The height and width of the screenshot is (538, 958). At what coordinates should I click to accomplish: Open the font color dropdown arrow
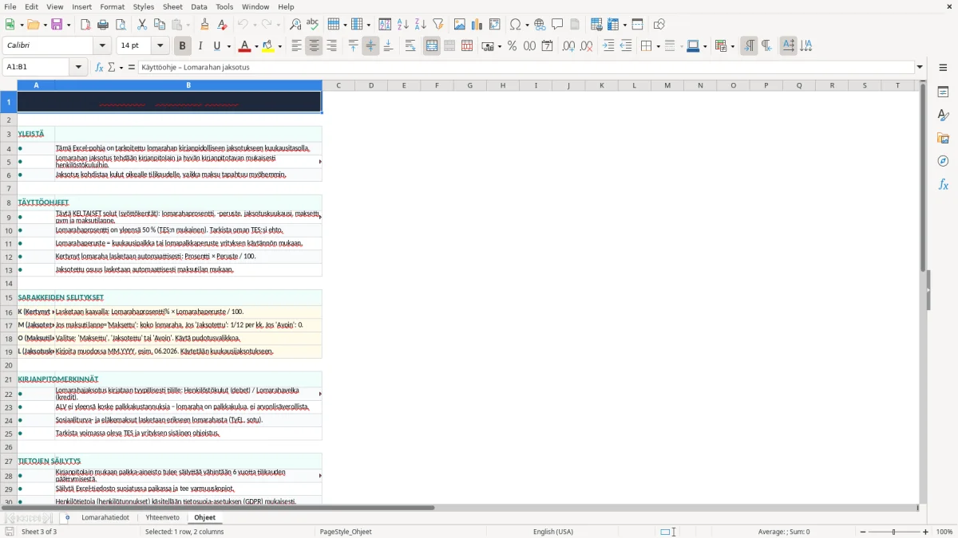coord(256,46)
